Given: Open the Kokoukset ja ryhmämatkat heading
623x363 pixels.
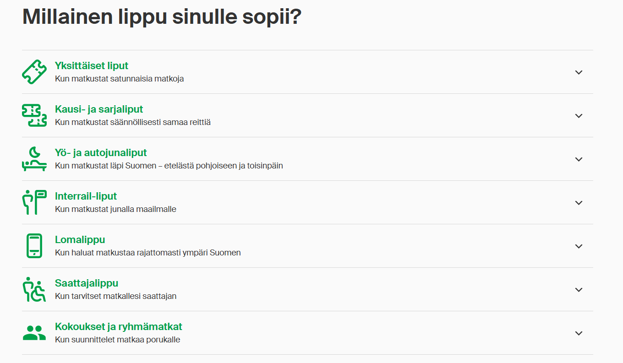Looking at the screenshot, I should 118,327.
